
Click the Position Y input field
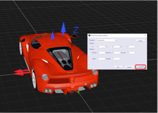pyautogui.click(x=116, y=47)
